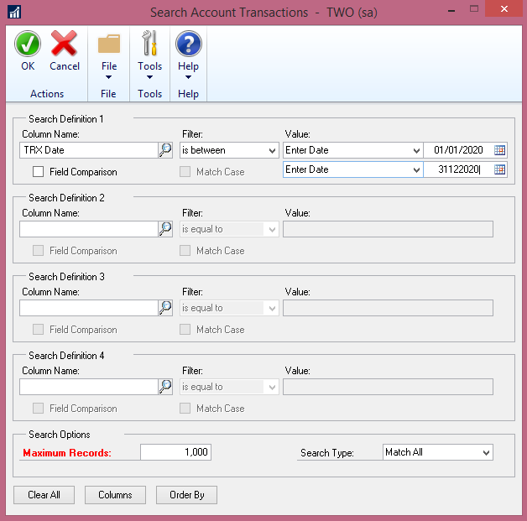Open the File folder icon menu
The image size is (527, 521).
(109, 44)
